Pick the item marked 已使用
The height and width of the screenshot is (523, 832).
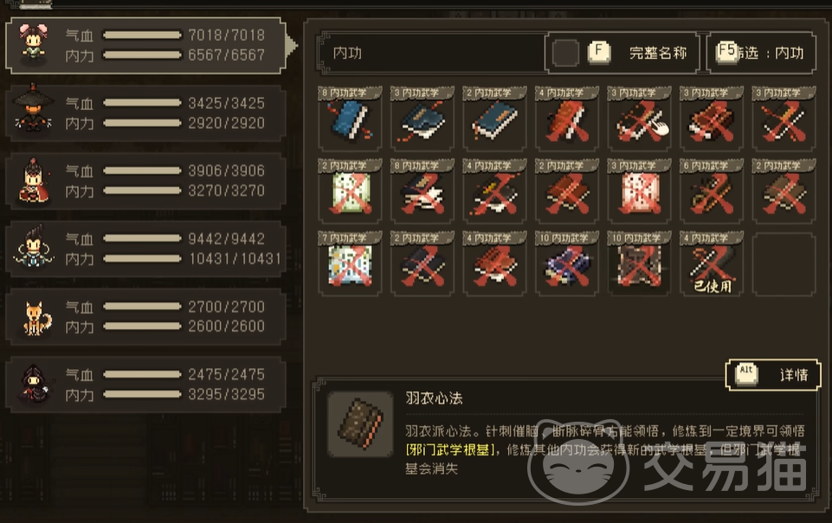tap(712, 263)
